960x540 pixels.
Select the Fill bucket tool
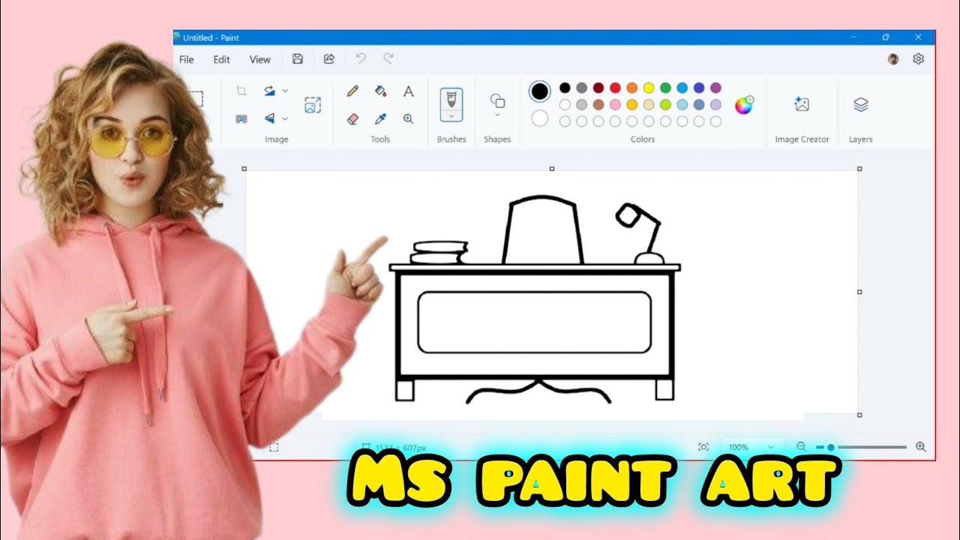[x=380, y=91]
